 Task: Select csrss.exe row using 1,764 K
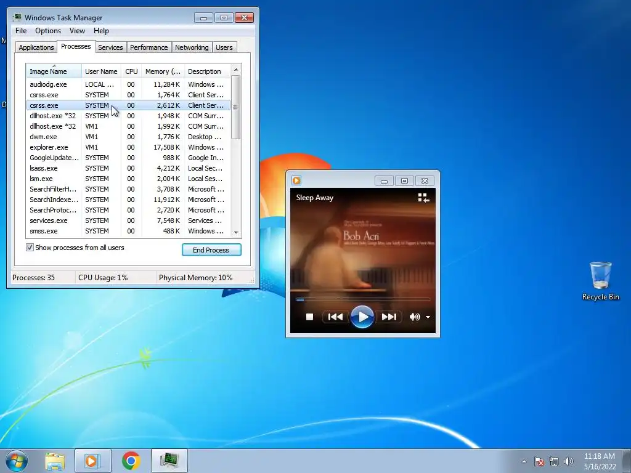pyautogui.click(x=128, y=95)
